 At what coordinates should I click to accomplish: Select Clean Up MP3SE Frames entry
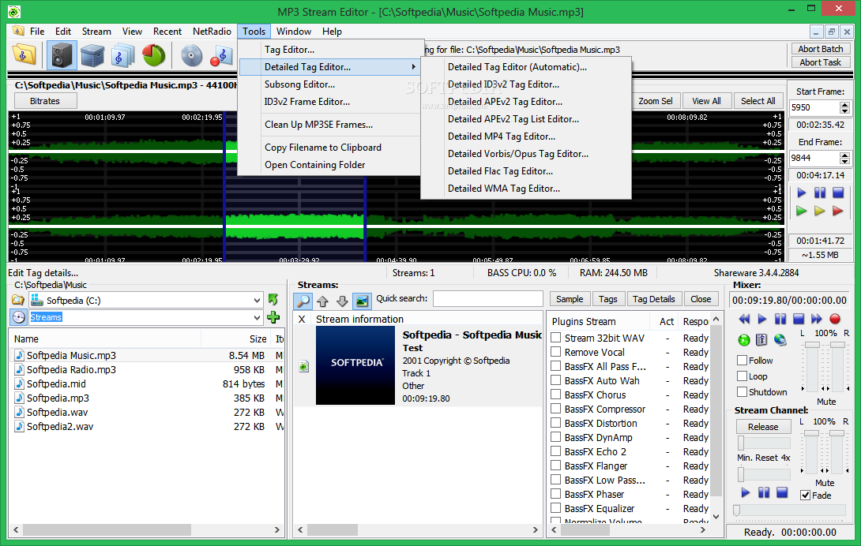point(329,125)
